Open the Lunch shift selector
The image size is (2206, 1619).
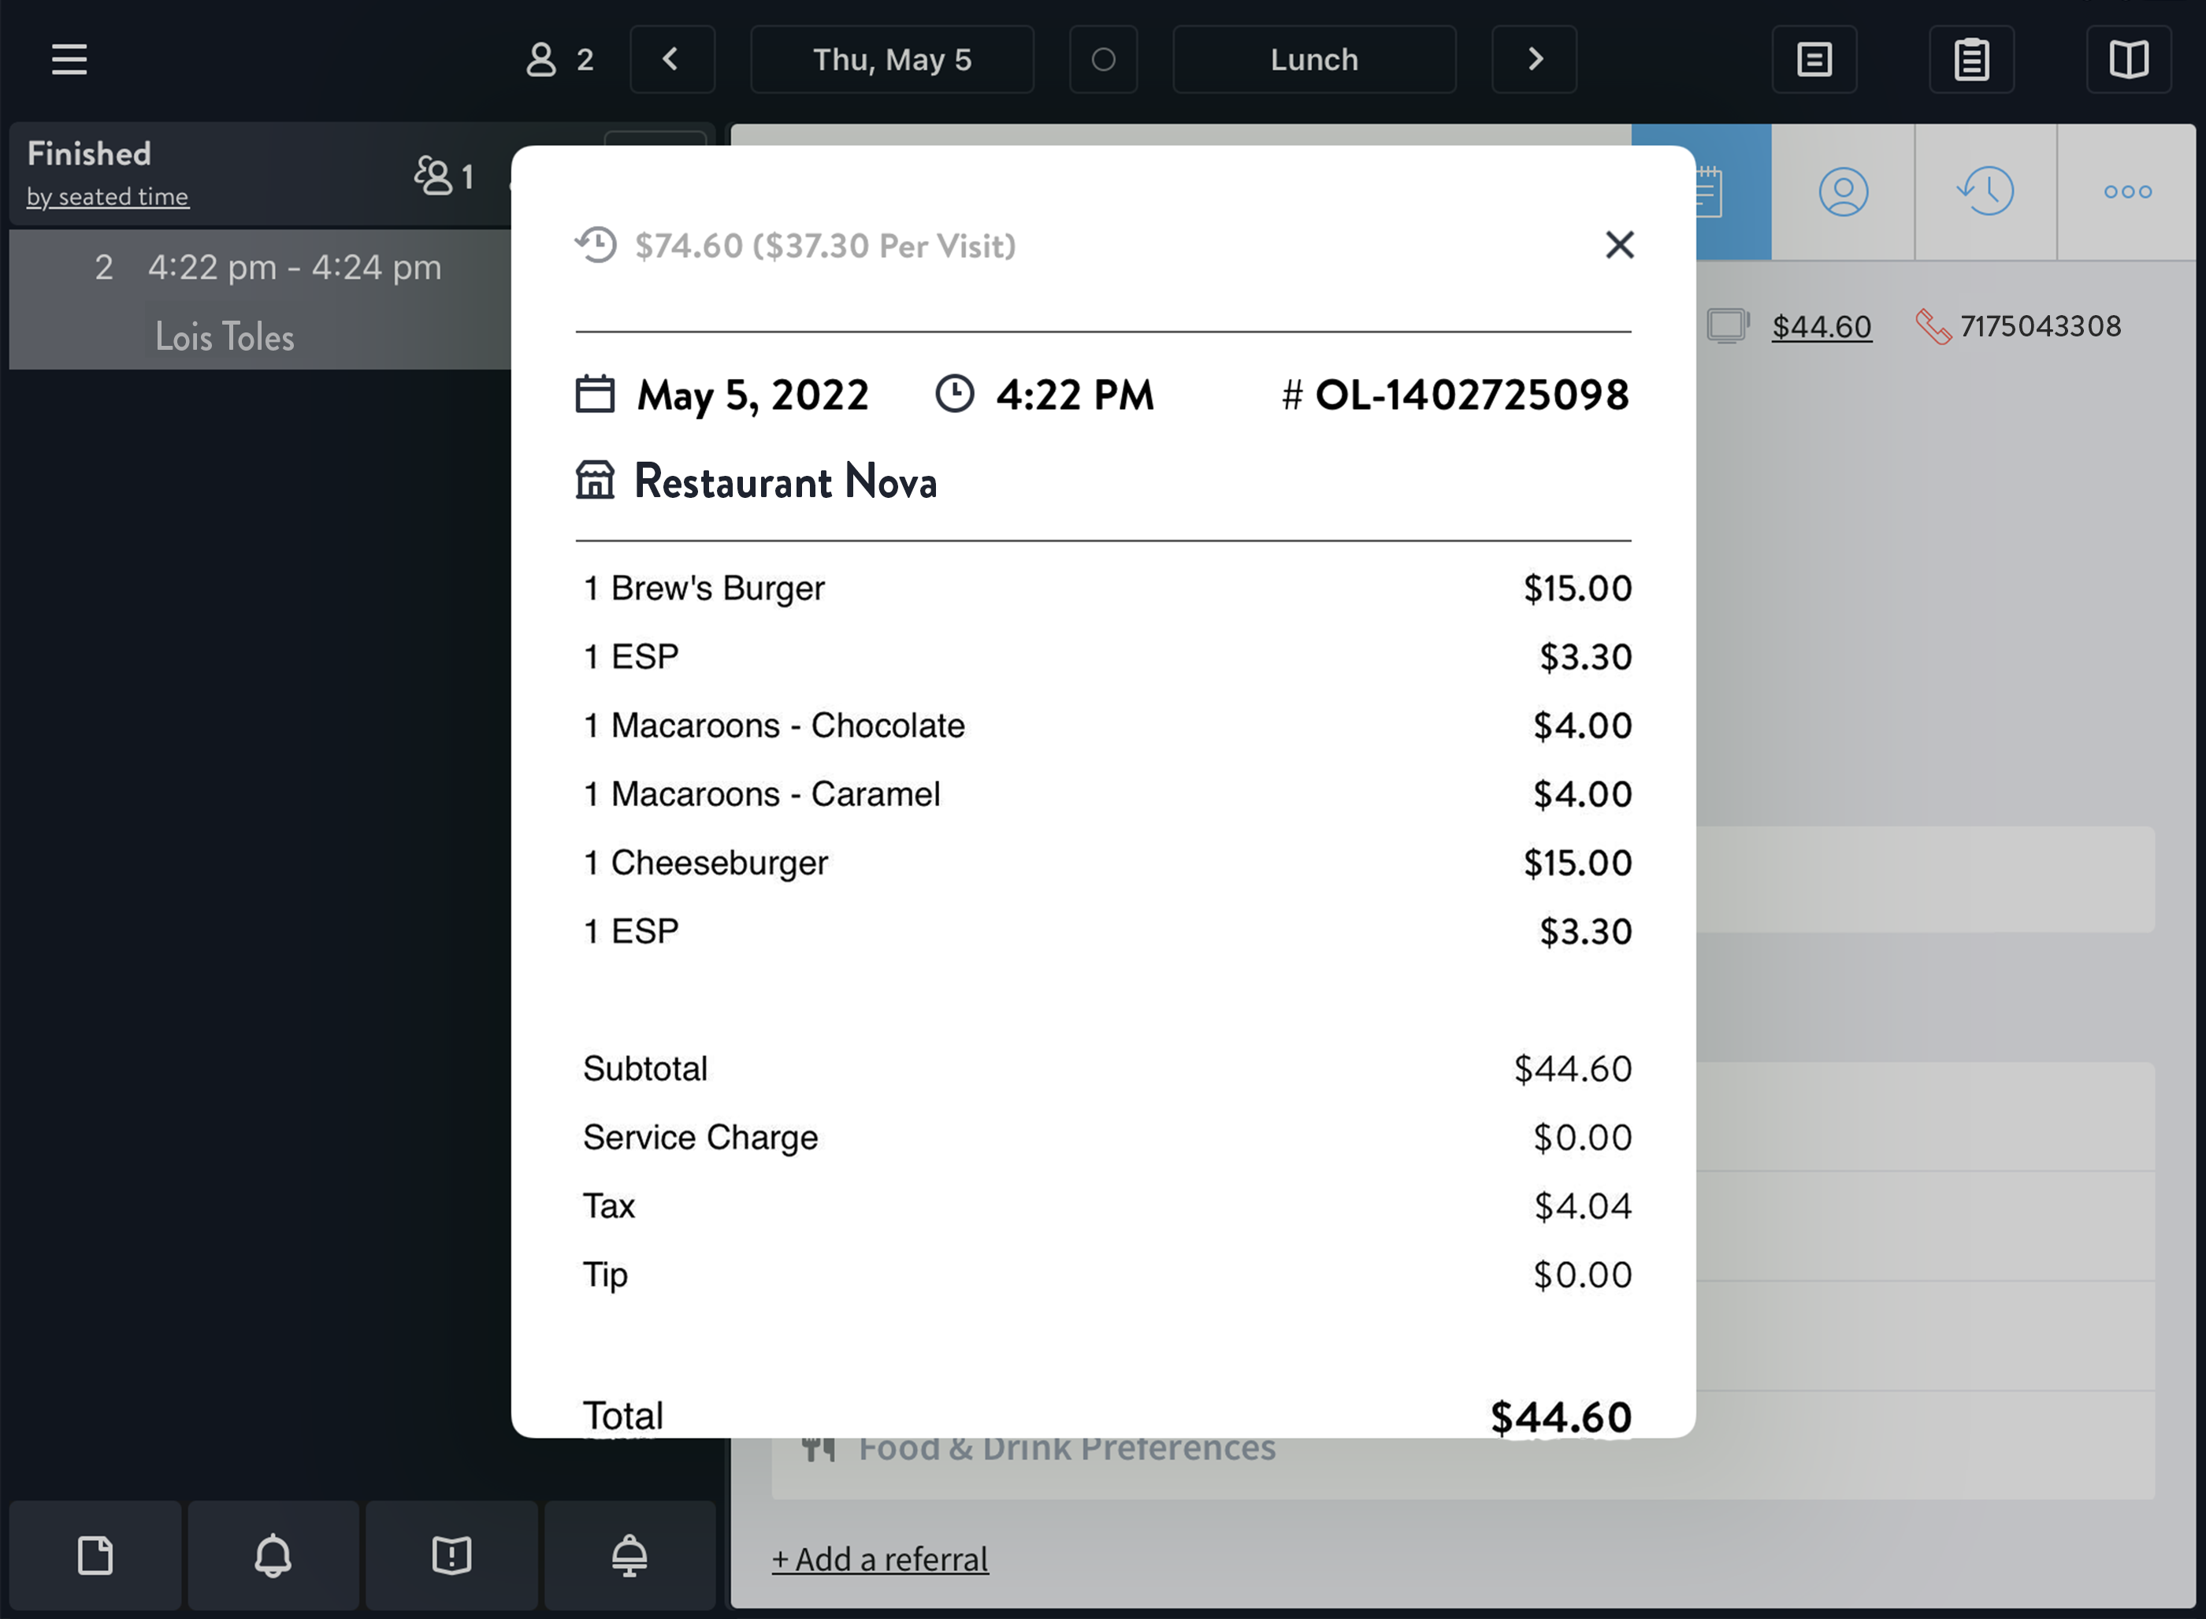1313,60
